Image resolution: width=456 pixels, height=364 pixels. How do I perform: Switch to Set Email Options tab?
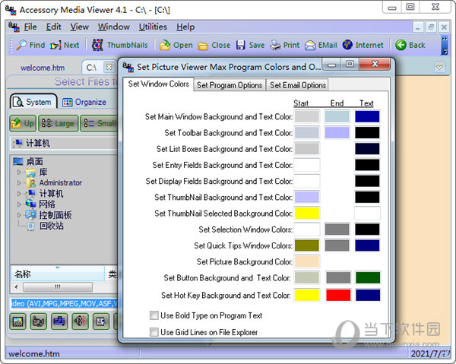[x=298, y=85]
